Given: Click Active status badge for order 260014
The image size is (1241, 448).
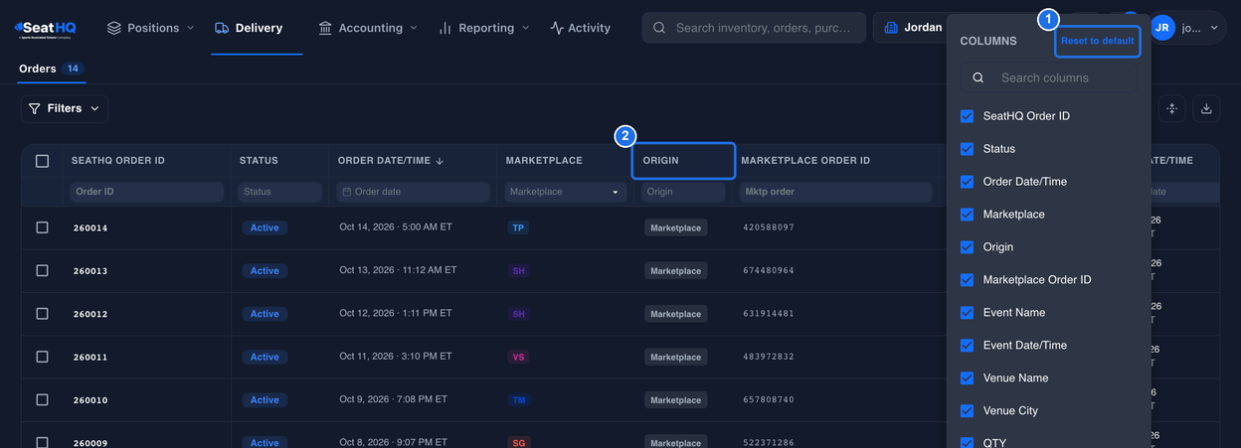Looking at the screenshot, I should 265,227.
